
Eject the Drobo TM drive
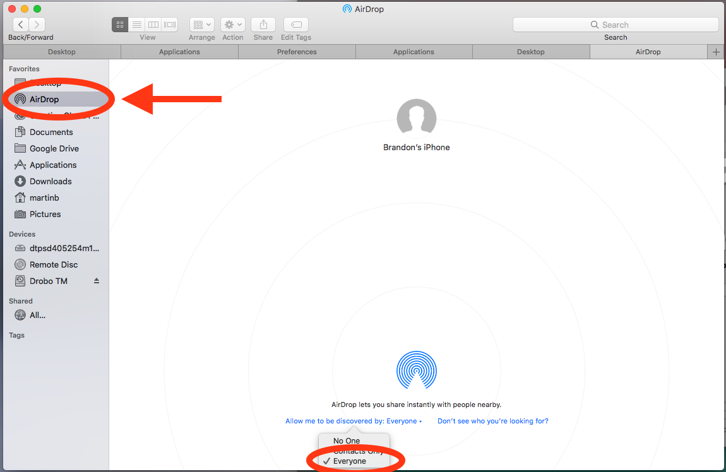point(97,281)
